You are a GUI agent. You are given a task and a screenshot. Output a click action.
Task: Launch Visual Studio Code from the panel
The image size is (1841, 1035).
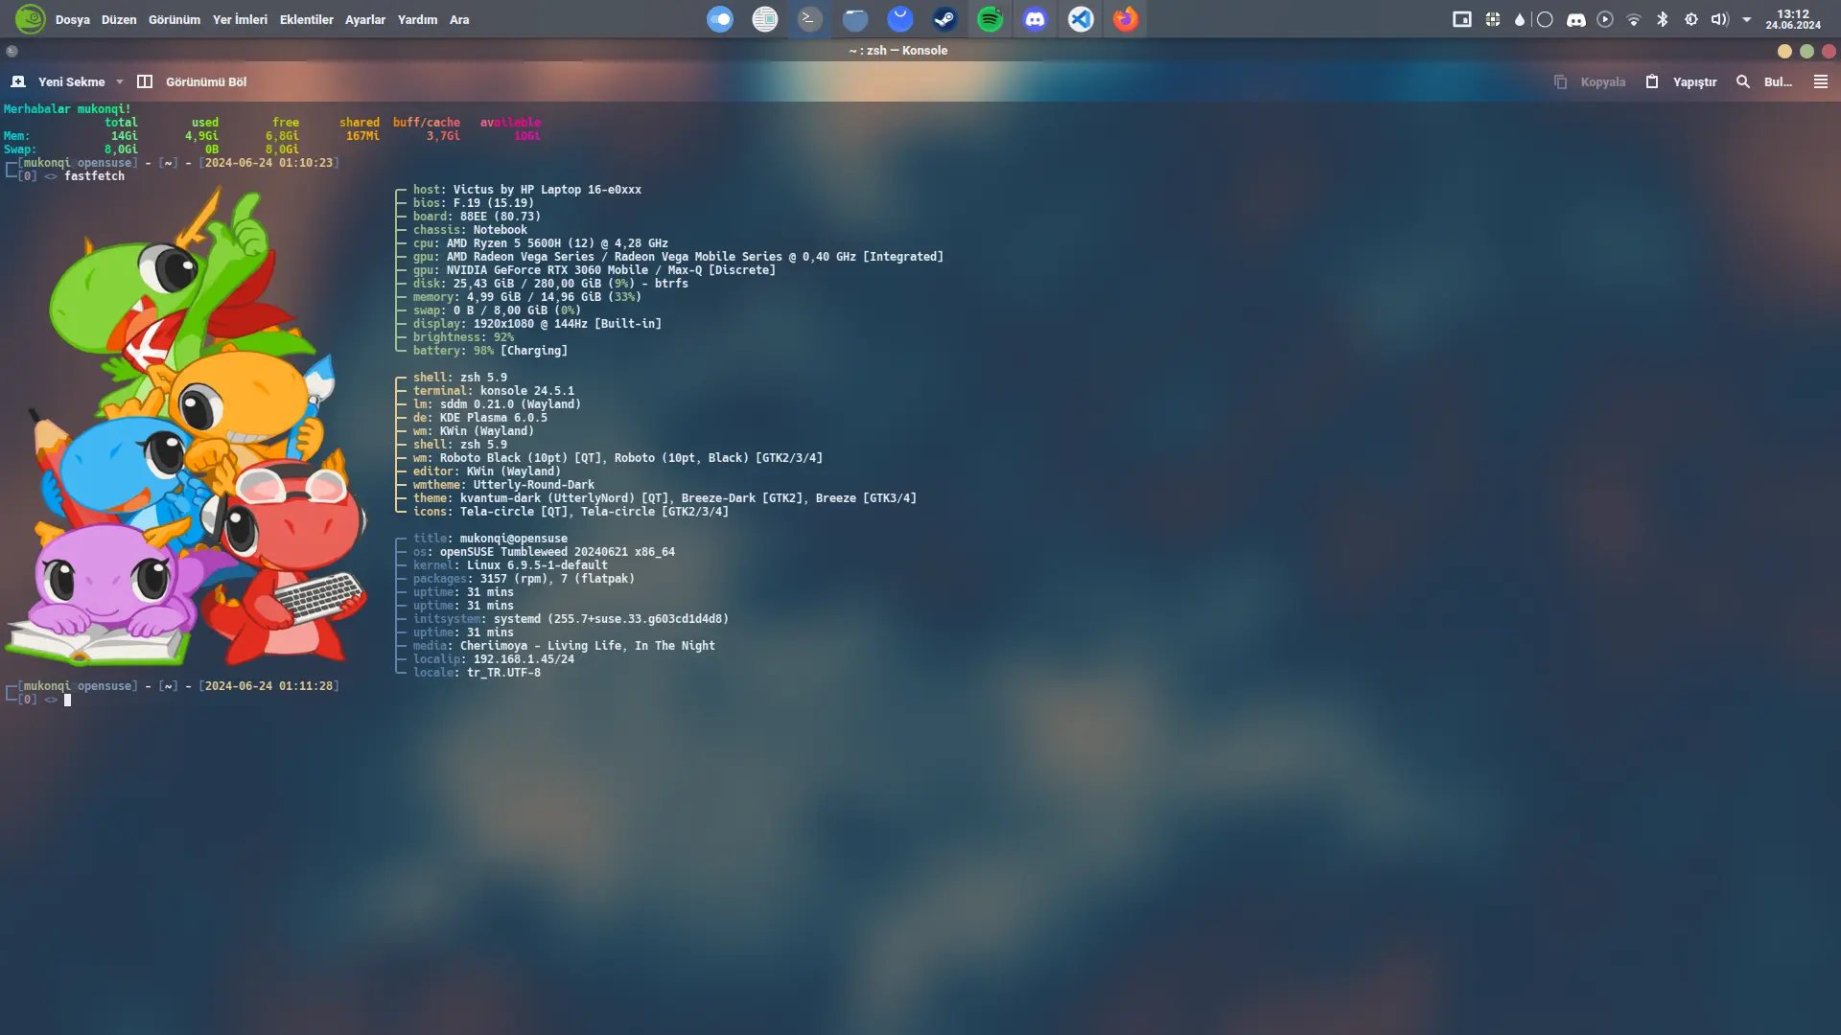1081,19
